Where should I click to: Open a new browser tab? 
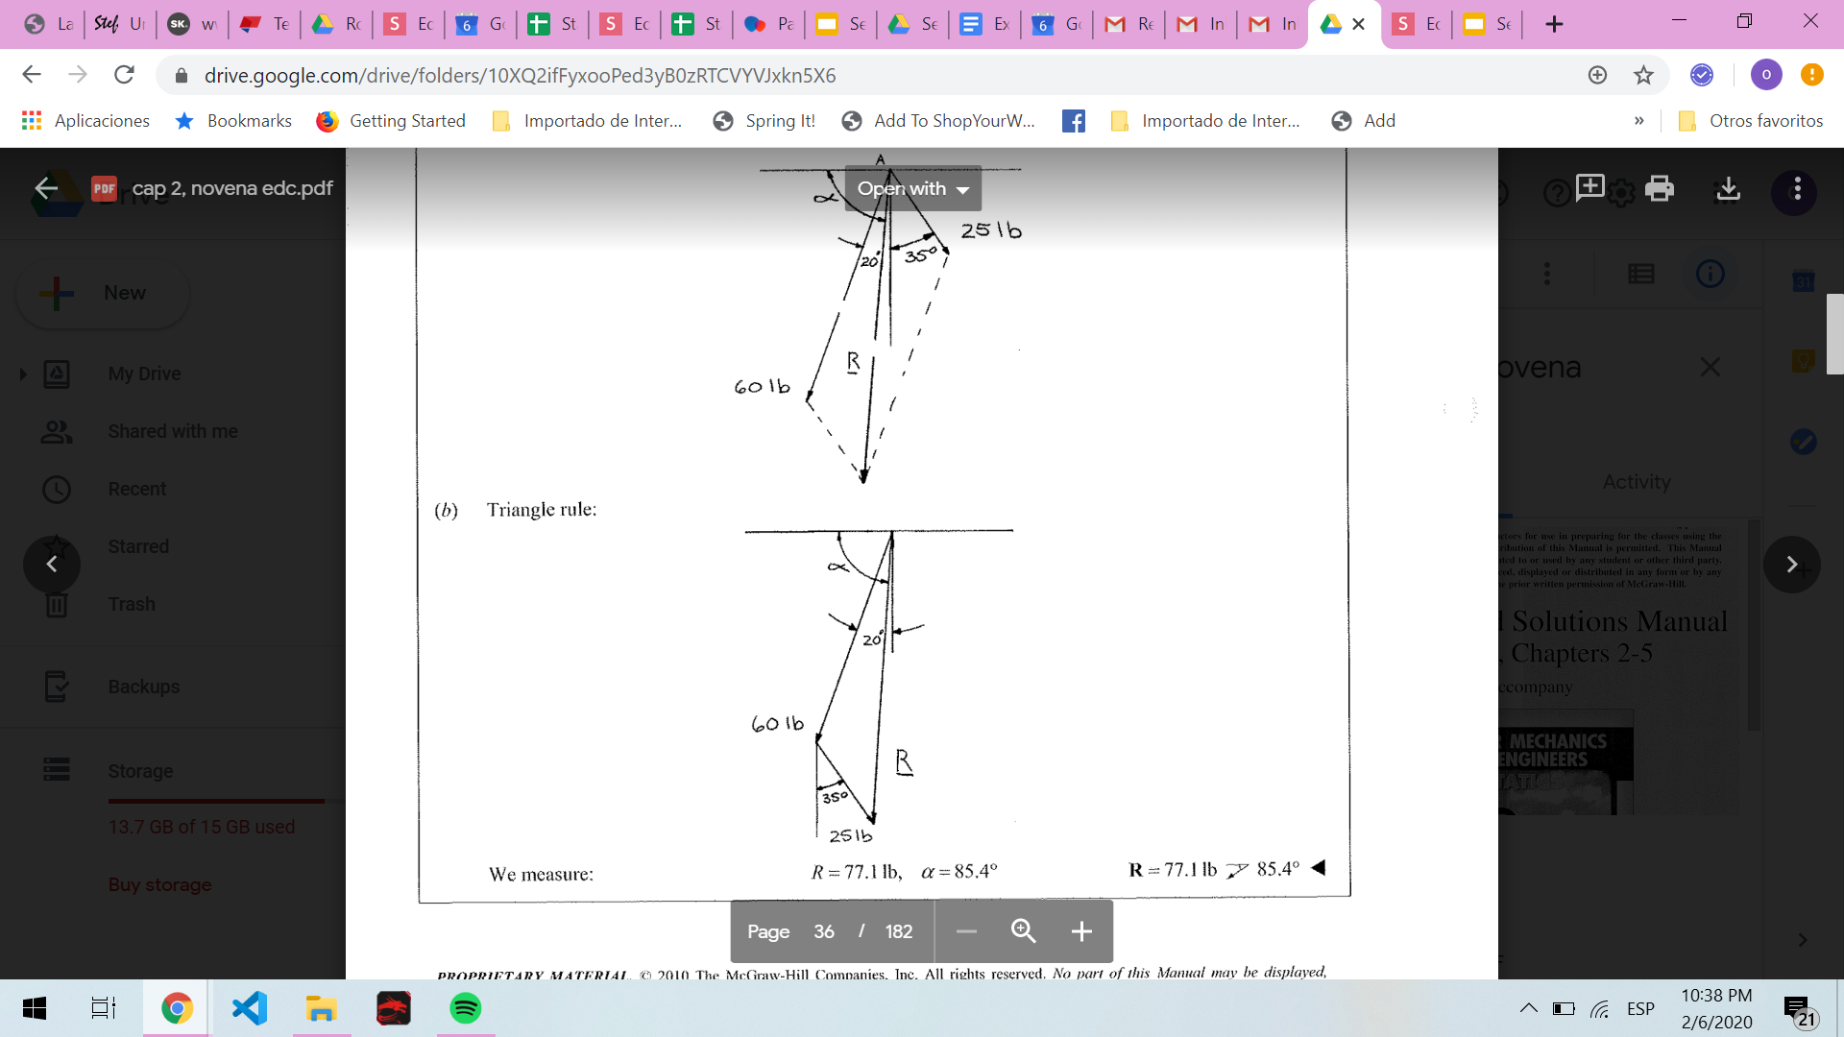[1554, 24]
